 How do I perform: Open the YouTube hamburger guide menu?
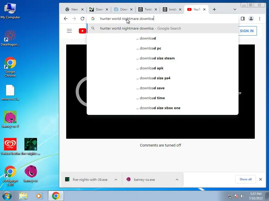69,31
